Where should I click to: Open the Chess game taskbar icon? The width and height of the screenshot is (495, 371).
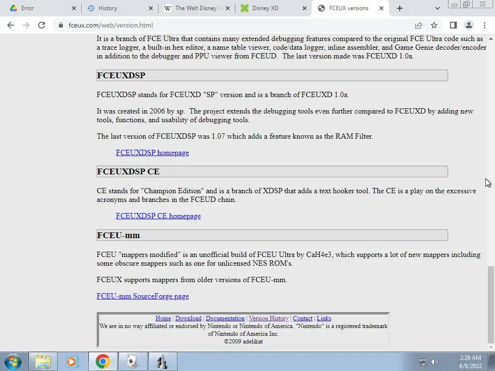162,361
